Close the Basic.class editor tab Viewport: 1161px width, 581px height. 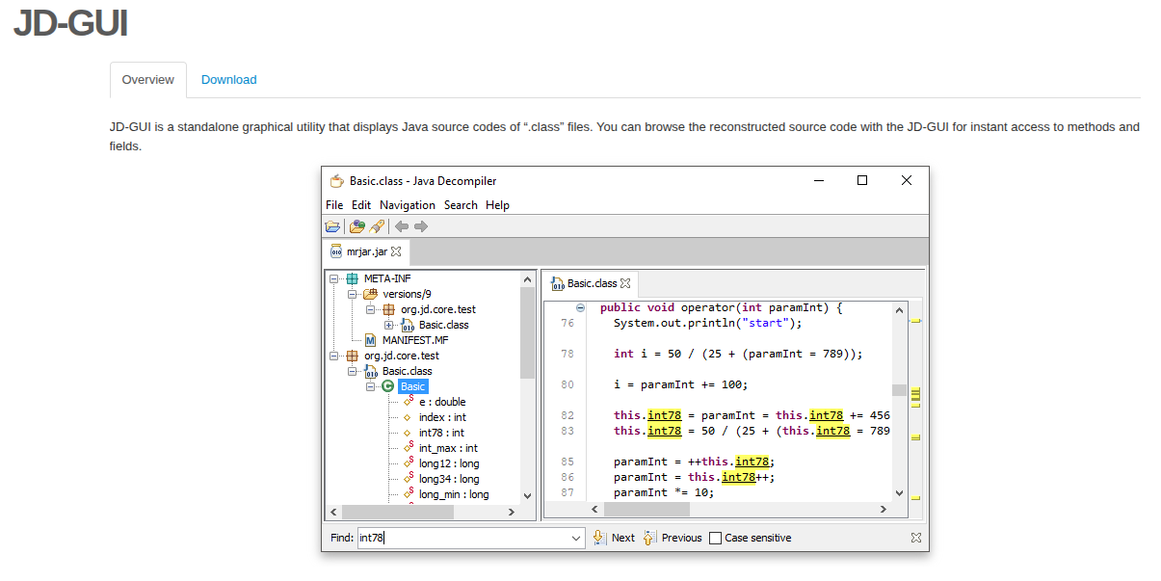click(x=625, y=283)
